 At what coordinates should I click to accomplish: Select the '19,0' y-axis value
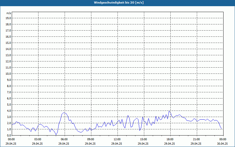9,18
